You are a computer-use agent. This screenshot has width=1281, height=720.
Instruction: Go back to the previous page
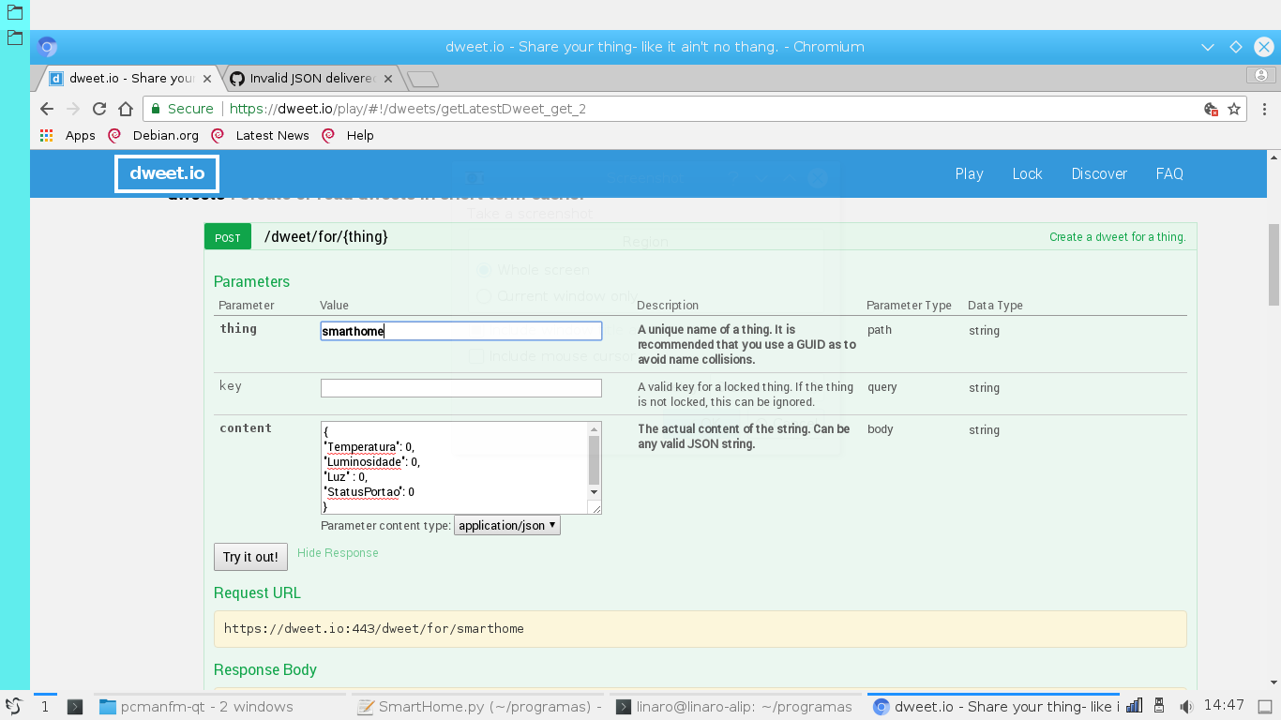47,109
